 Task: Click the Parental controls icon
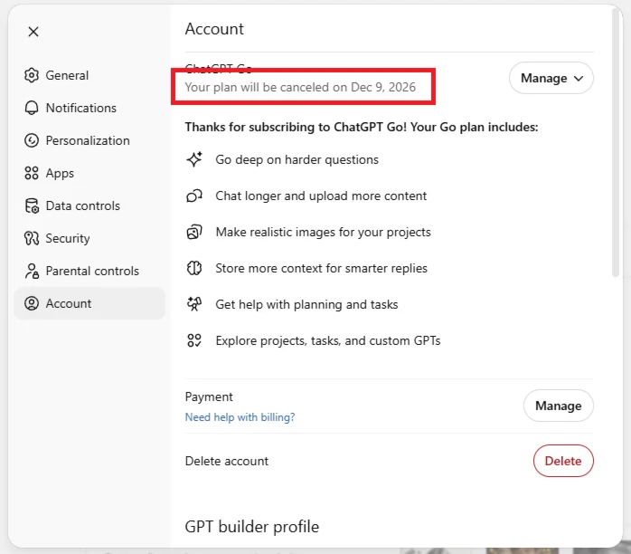pos(32,271)
